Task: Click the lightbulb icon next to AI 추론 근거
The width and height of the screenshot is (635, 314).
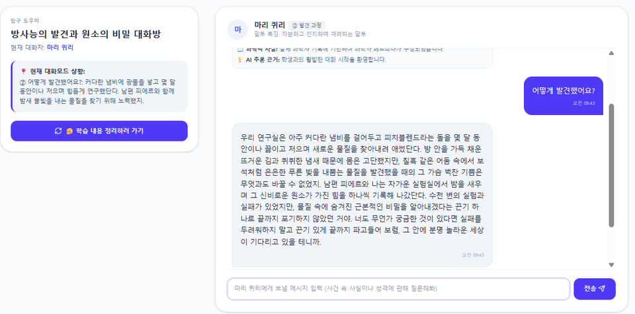Action: (x=239, y=60)
